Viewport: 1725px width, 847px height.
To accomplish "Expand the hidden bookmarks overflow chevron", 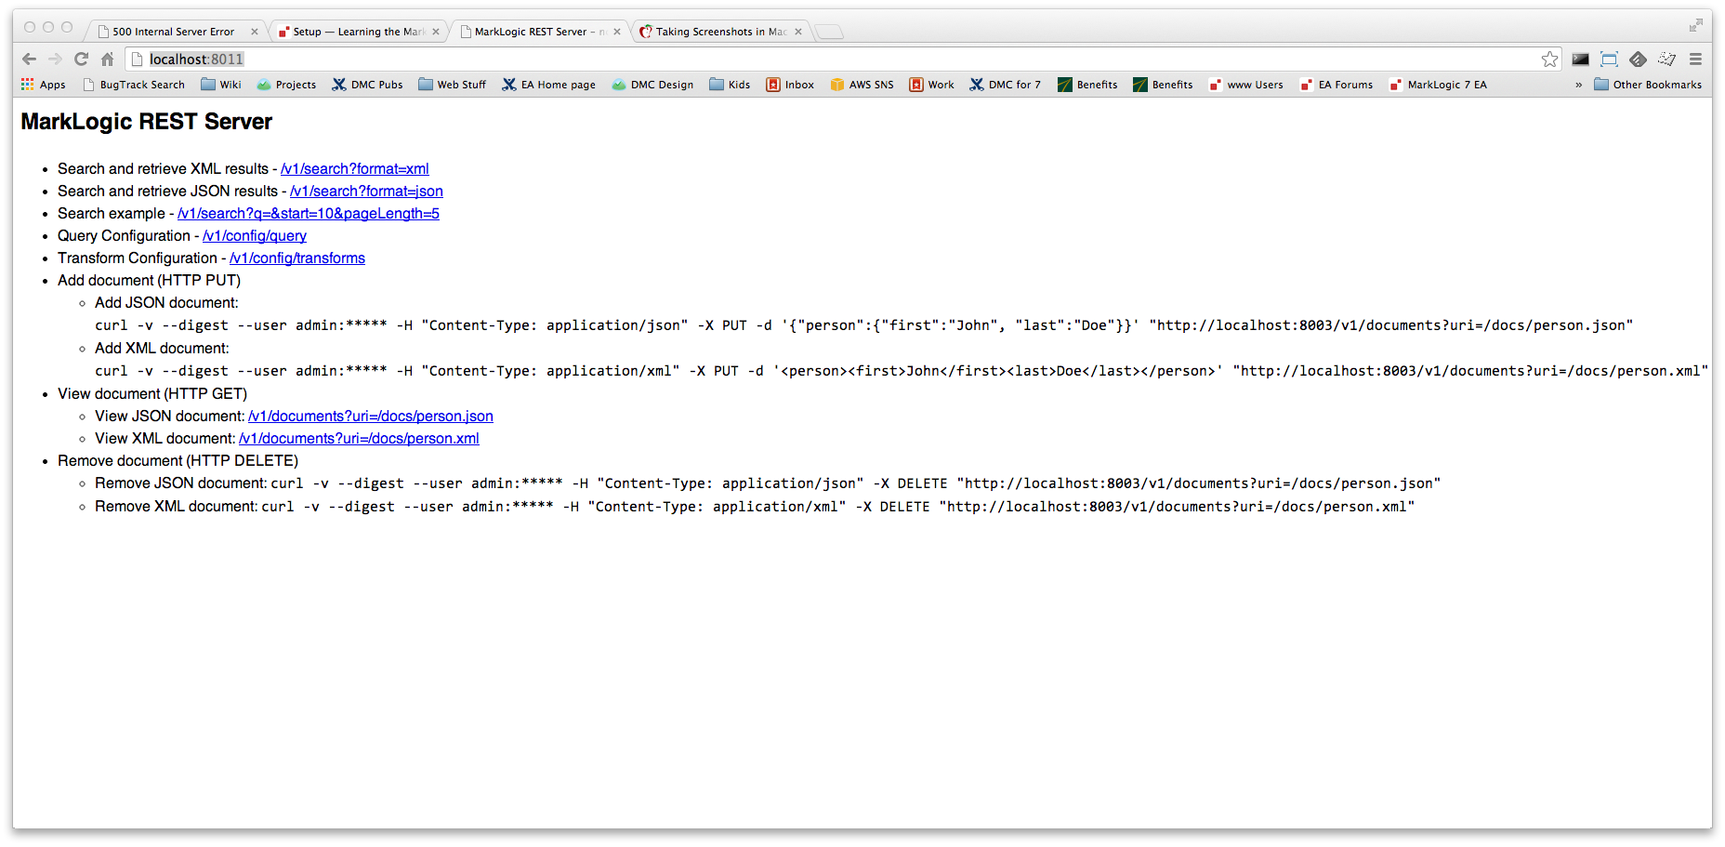I will coord(1578,85).
